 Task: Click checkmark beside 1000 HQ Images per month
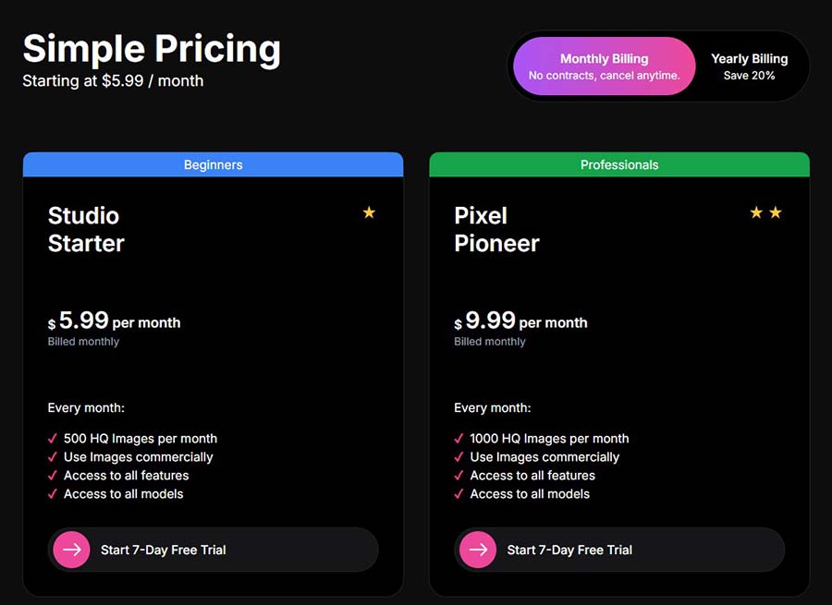point(459,439)
